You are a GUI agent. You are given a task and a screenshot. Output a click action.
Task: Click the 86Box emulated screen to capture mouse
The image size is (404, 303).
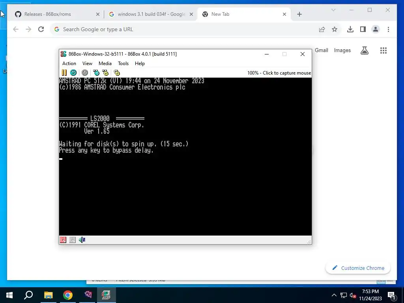coord(185,156)
